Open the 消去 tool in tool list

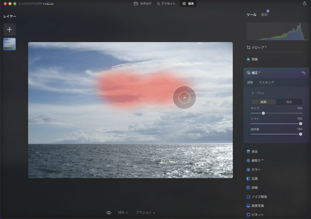click(x=255, y=151)
